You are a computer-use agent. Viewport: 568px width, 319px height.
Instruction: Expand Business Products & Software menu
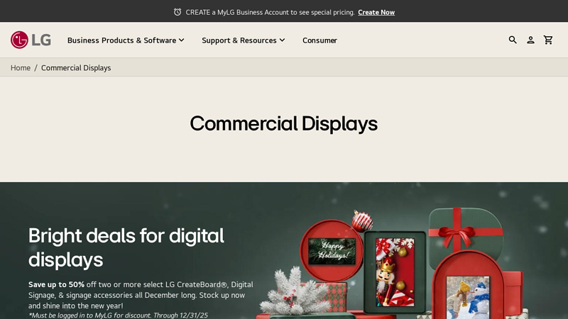coord(126,40)
